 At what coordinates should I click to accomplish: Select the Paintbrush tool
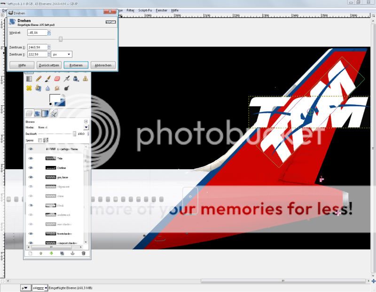48,79
